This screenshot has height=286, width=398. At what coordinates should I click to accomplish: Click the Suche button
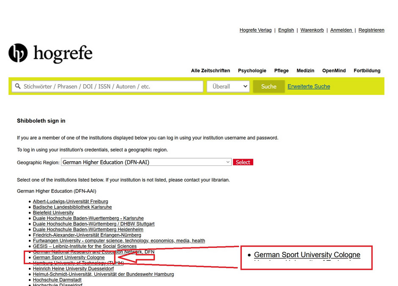[268, 86]
